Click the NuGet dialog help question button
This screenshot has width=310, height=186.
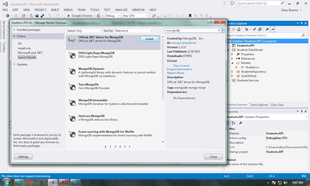[x=211, y=22]
